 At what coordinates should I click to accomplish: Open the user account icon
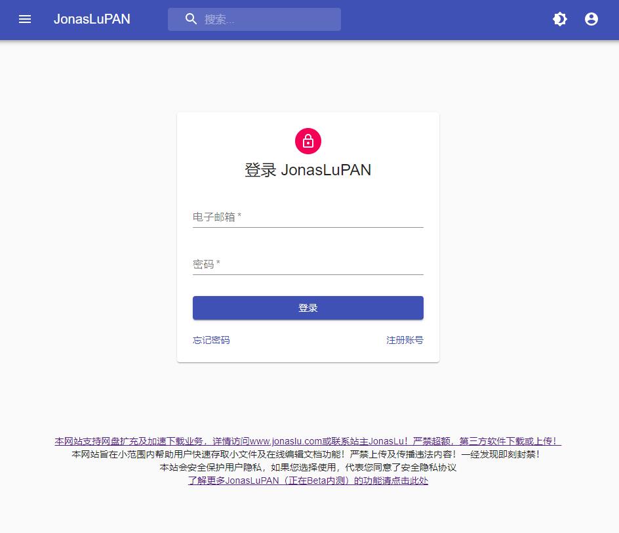click(x=591, y=19)
